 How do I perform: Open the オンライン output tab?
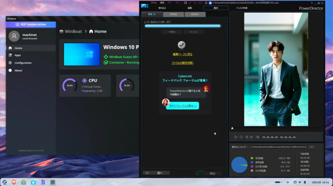click(x=195, y=15)
